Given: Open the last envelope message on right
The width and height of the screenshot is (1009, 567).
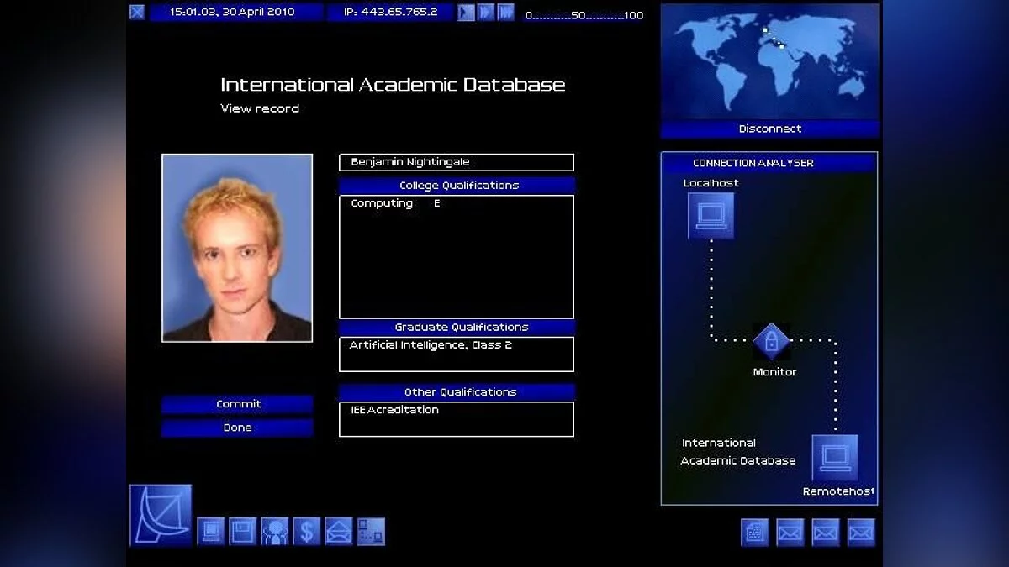Looking at the screenshot, I should click(x=860, y=533).
